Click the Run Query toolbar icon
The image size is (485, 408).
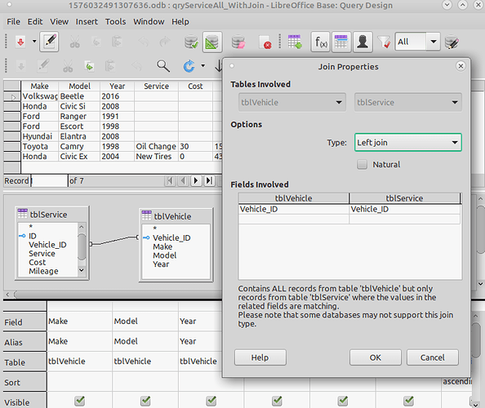(x=191, y=42)
